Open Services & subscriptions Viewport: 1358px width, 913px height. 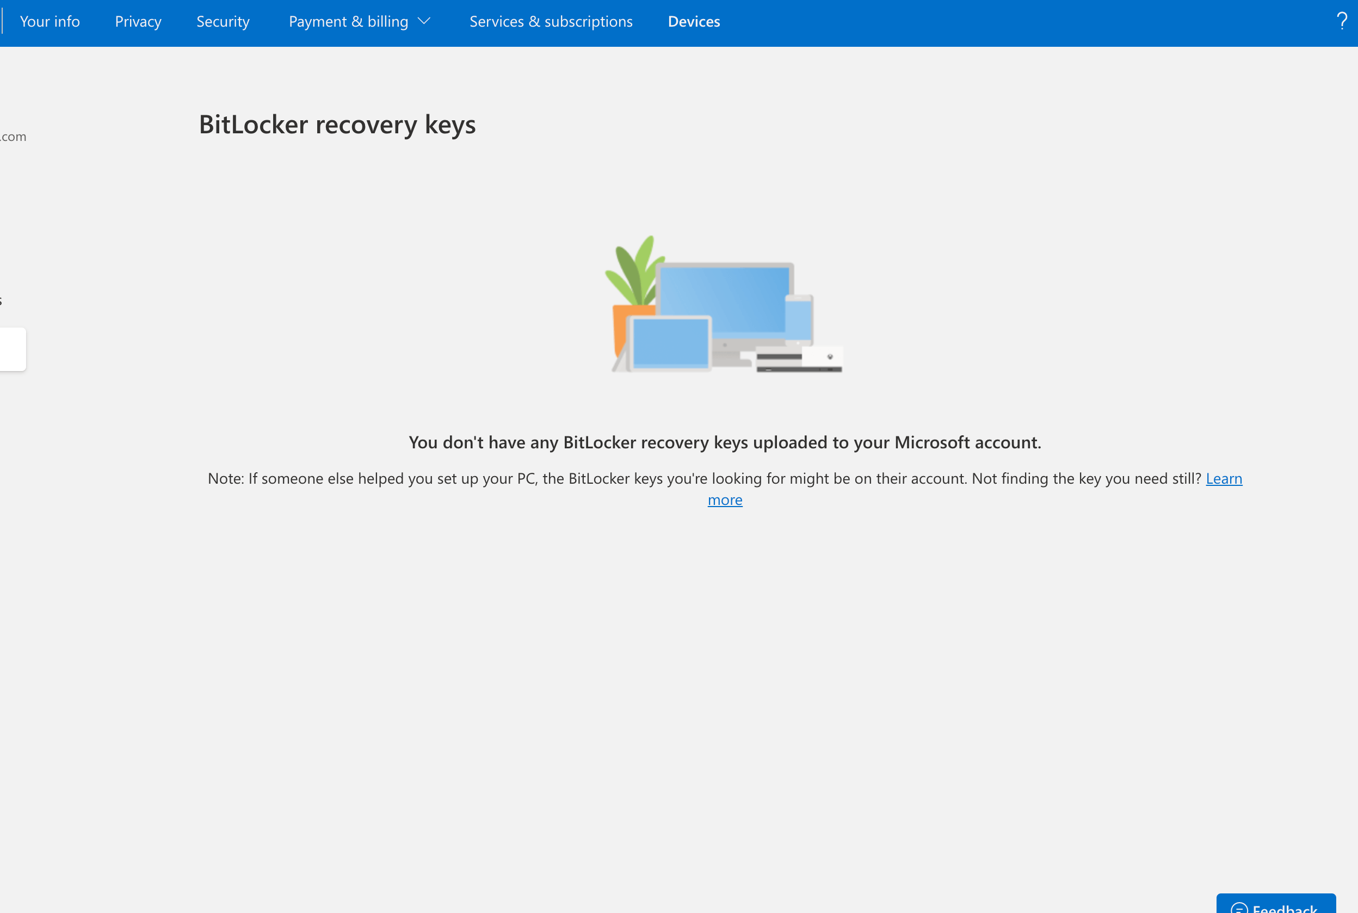(x=551, y=22)
